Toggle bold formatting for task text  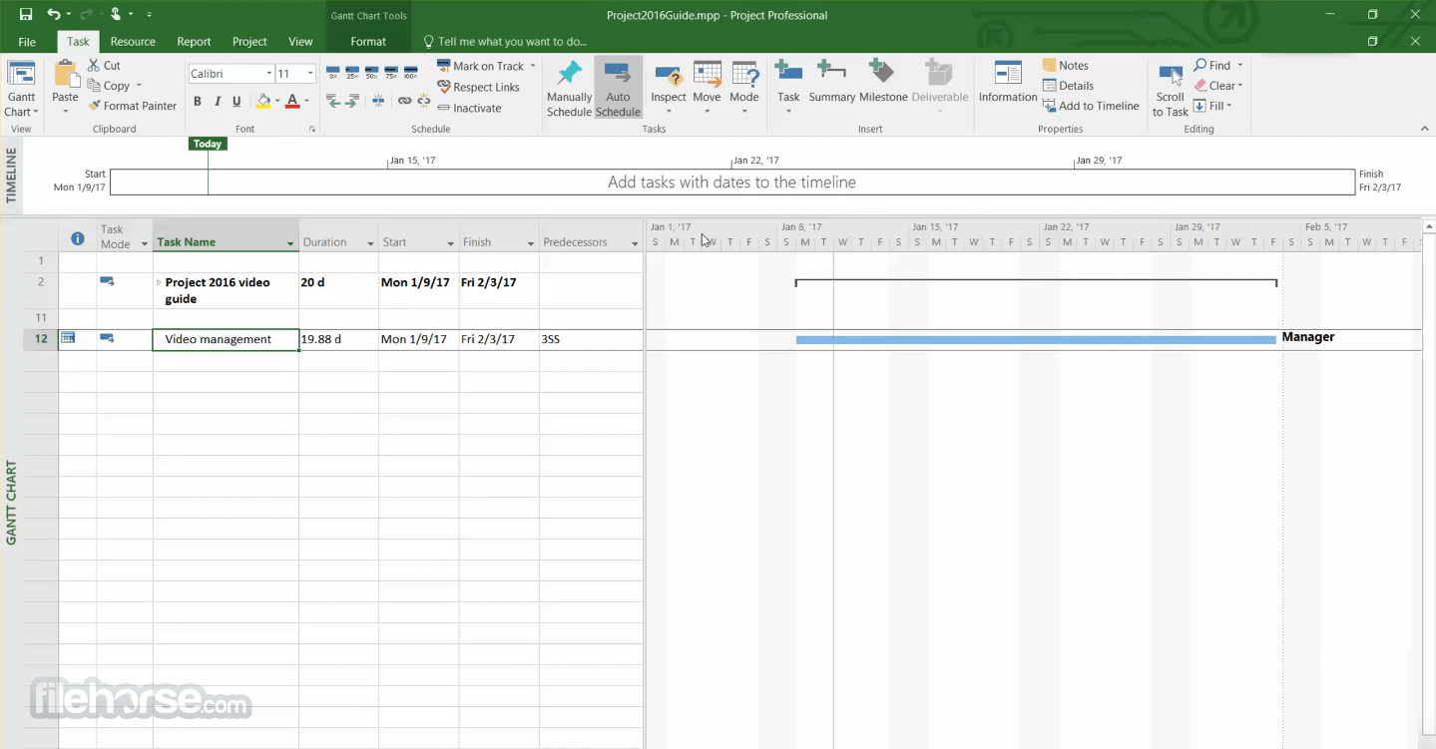pyautogui.click(x=197, y=101)
